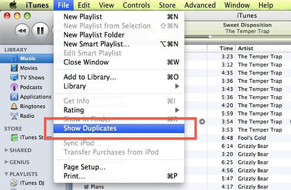291x190 pixels.
Task: Open the Help menu
Action: pyautogui.click(x=266, y=5)
